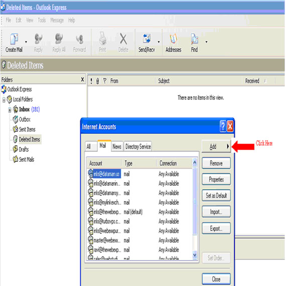This screenshot has height=286, width=286.
Task: Click the Reply toolbar icon
Action: click(x=38, y=39)
